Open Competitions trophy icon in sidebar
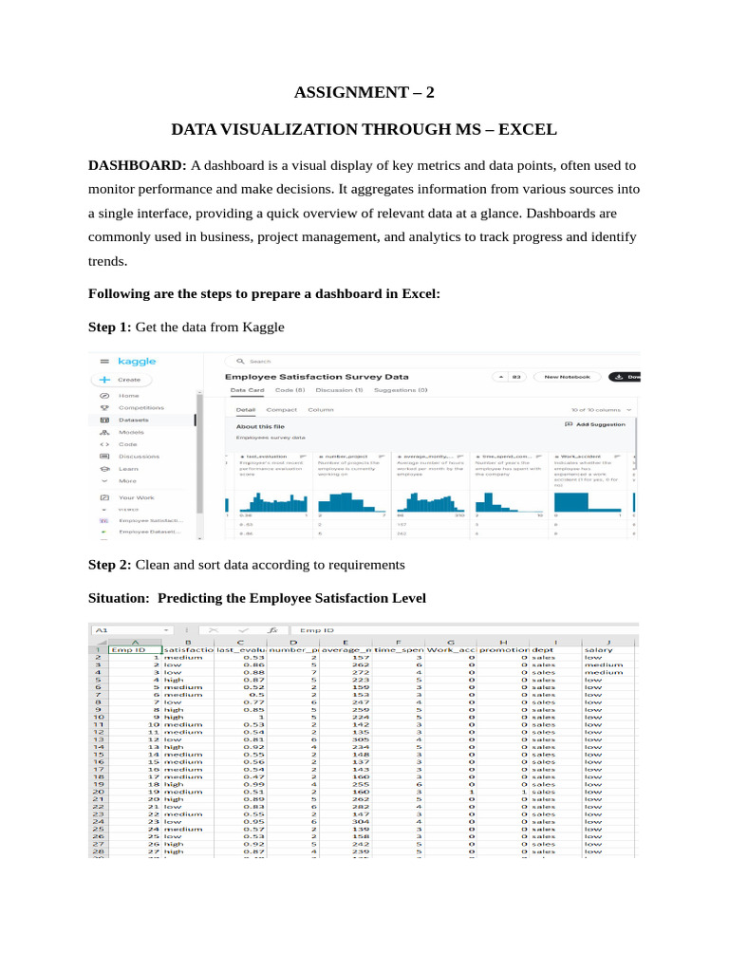The height and width of the screenshot is (972, 729). pyautogui.click(x=104, y=408)
